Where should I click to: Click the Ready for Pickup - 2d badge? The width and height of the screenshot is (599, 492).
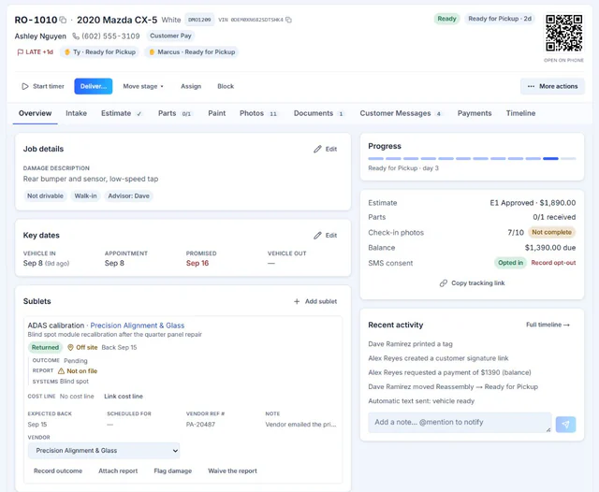tap(500, 19)
